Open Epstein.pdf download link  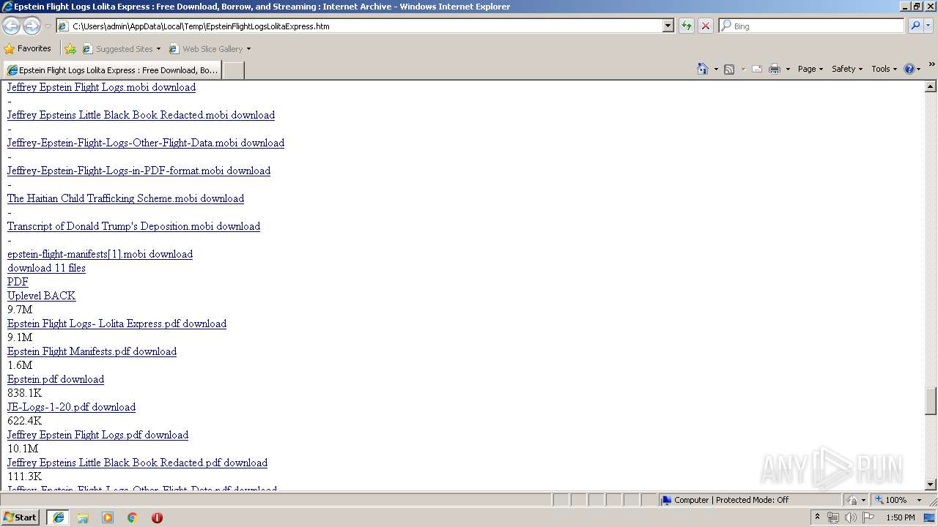pyautogui.click(x=56, y=379)
